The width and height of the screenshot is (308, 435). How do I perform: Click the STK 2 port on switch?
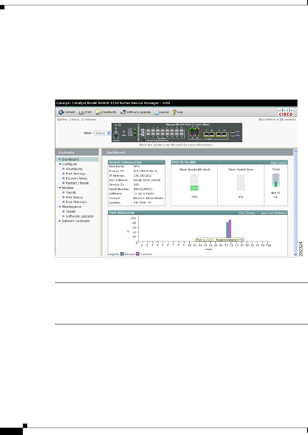[233, 135]
